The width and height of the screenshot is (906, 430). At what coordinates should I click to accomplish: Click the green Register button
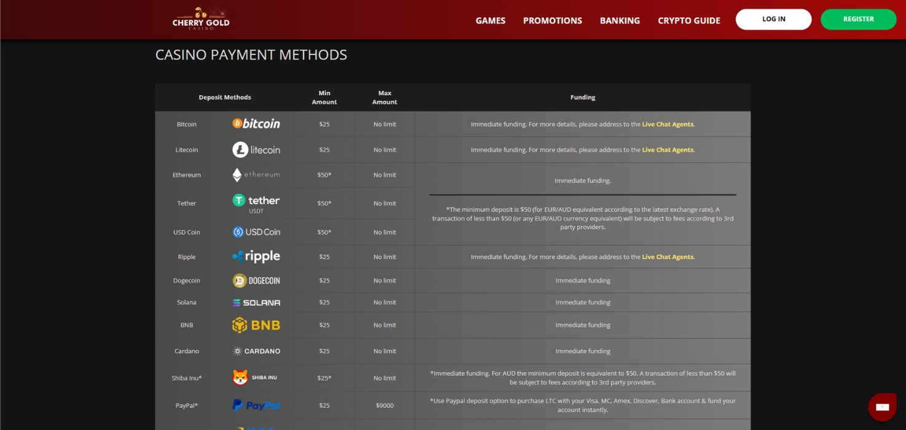pos(859,19)
